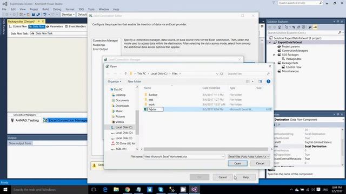This screenshot has width=346, height=194.
Task: Click the Open button
Action: pyautogui.click(x=237, y=163)
